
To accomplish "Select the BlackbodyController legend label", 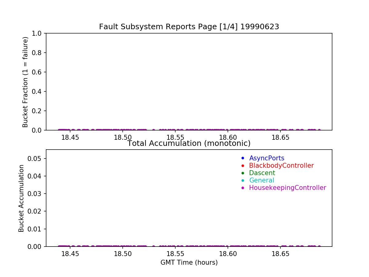I will tap(281, 166).
